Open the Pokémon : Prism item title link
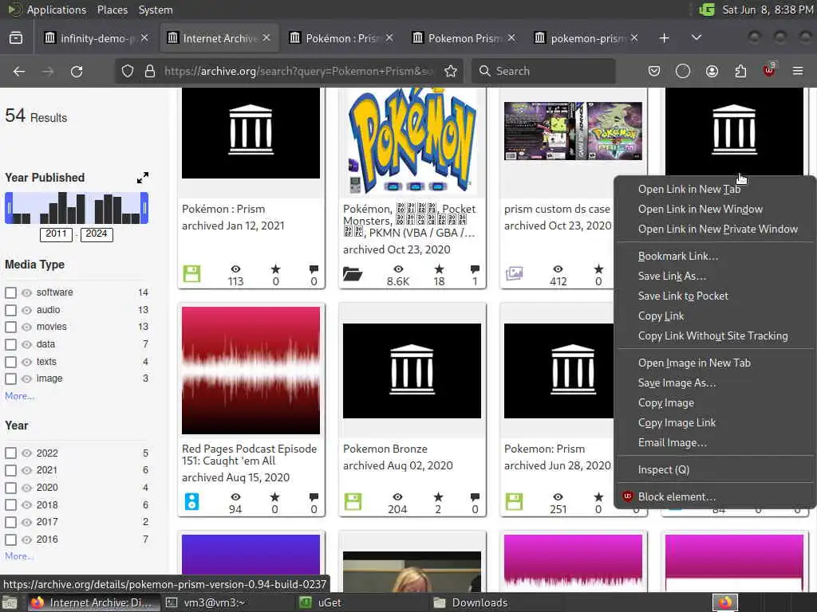This screenshot has height=612, width=817. (x=223, y=210)
